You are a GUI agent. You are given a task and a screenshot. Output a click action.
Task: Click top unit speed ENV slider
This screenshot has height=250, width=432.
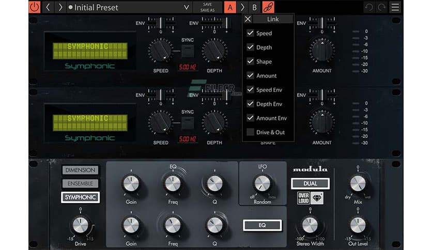click(161, 23)
